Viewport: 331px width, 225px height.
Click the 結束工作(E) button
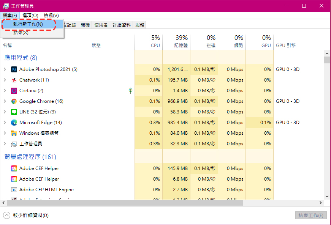point(311,216)
